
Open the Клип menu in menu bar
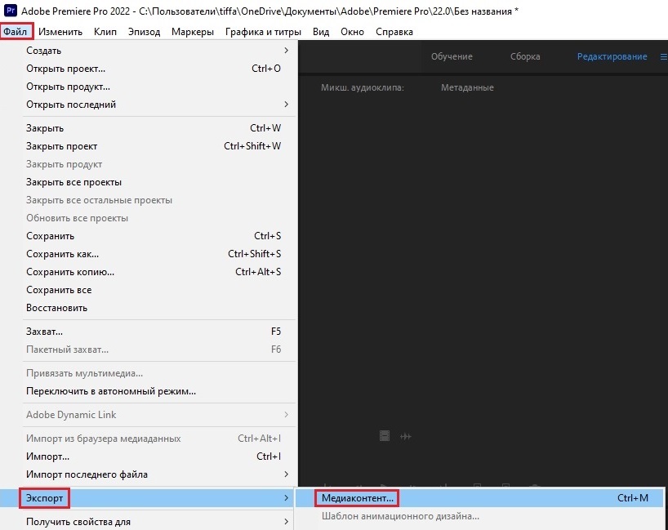[105, 32]
